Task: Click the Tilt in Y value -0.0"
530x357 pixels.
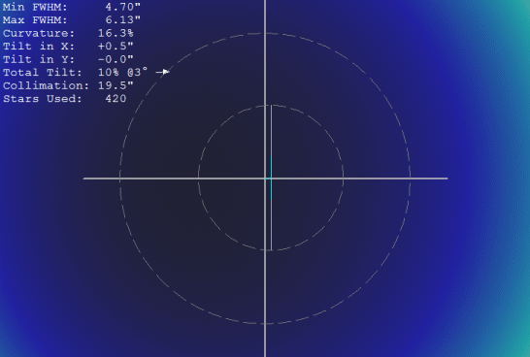Action: pos(116,59)
